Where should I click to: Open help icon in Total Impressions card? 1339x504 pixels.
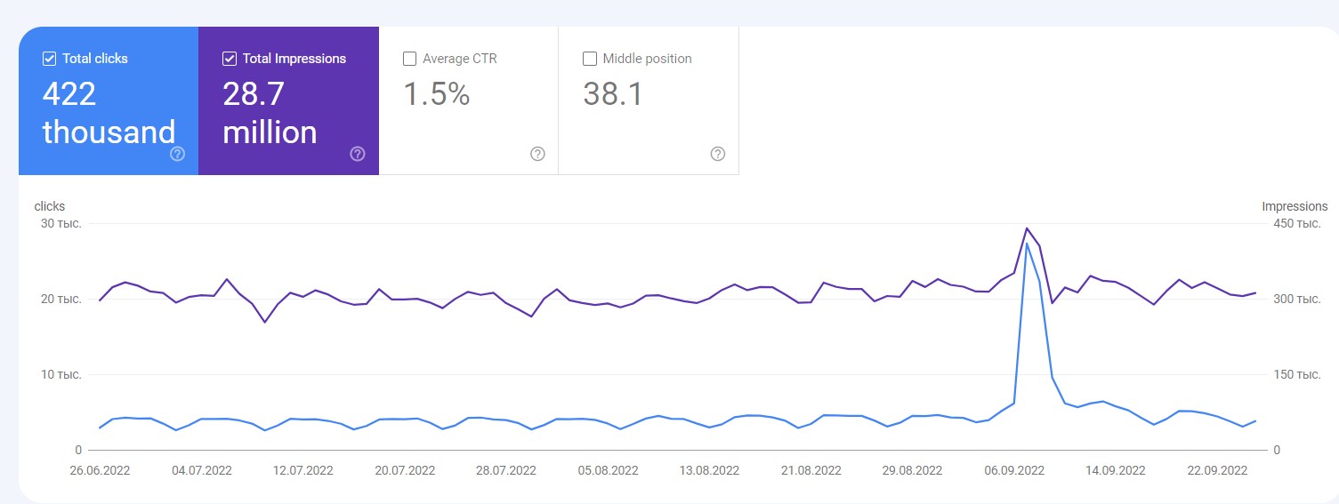358,154
